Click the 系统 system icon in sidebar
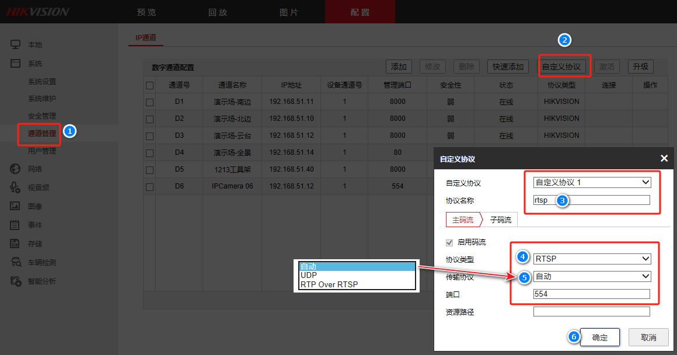Image resolution: width=677 pixels, height=355 pixels. tap(16, 64)
